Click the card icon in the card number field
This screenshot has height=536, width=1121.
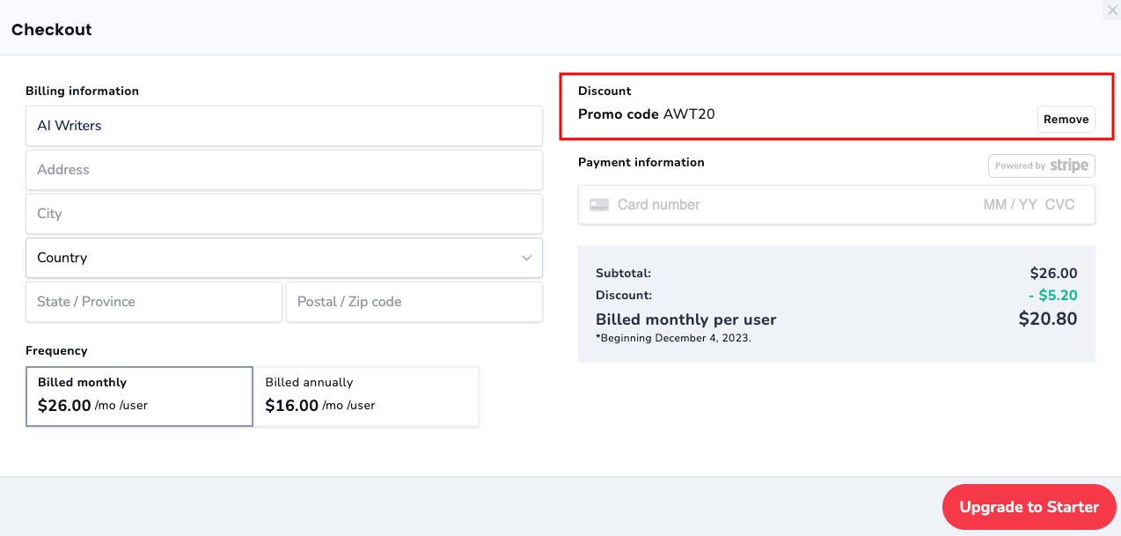coord(599,204)
